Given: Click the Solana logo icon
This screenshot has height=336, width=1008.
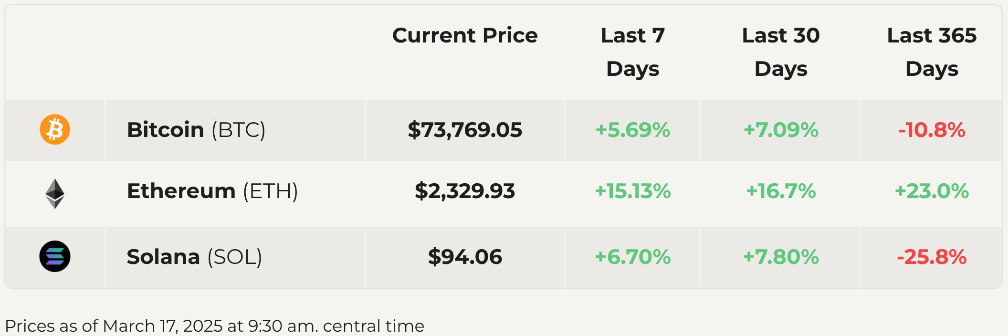Looking at the screenshot, I should tap(55, 256).
